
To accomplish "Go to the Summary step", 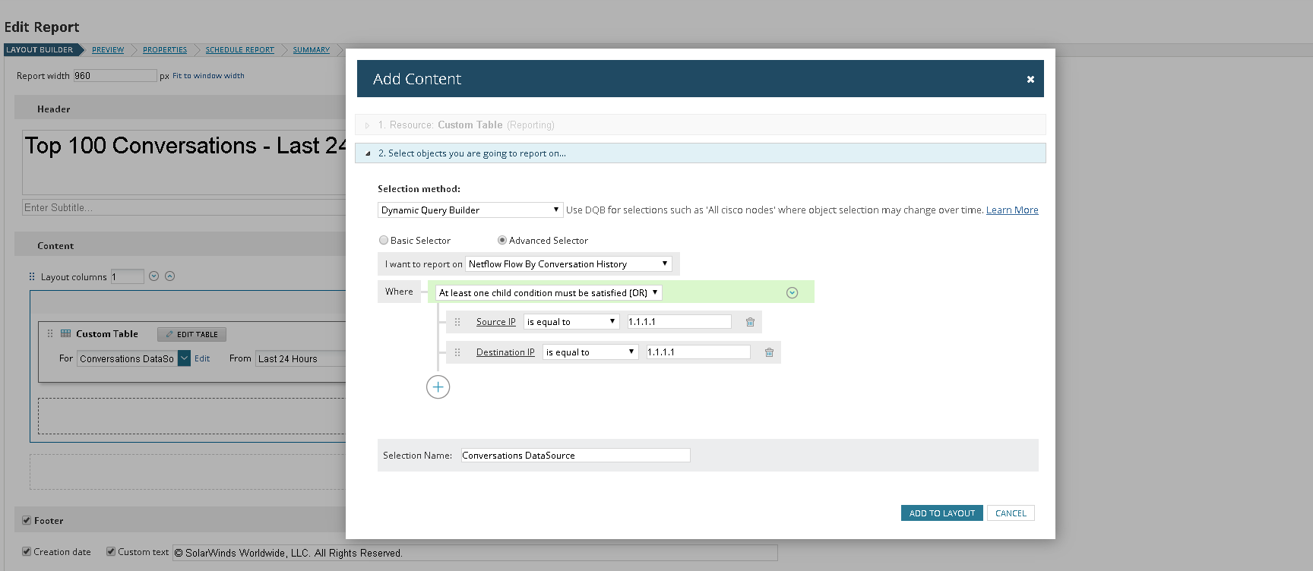I will [312, 49].
